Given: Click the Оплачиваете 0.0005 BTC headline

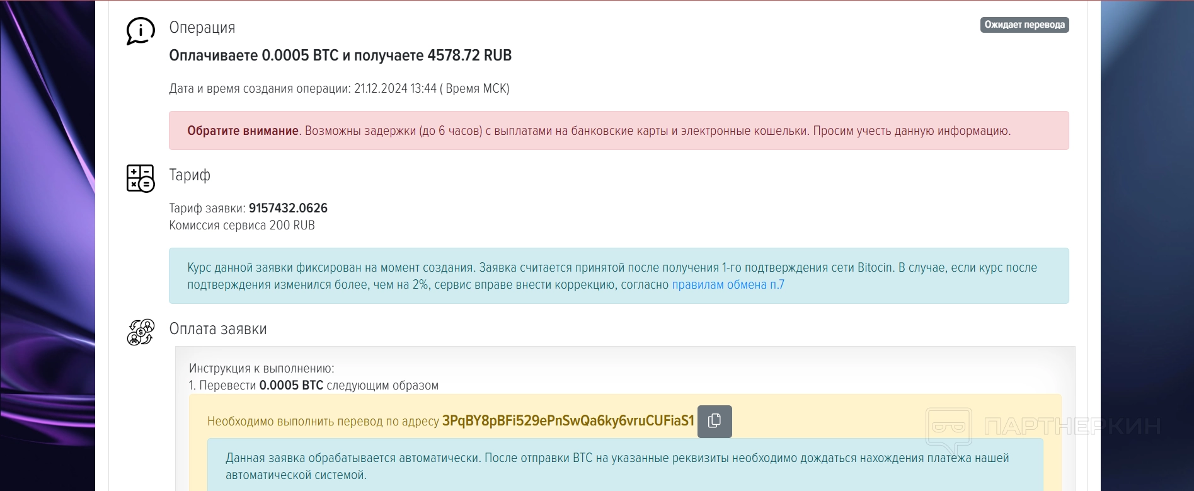Looking at the screenshot, I should [340, 55].
